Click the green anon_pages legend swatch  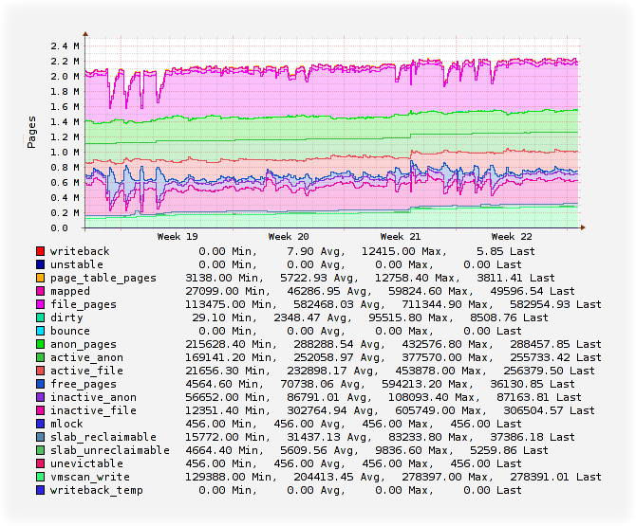point(40,344)
